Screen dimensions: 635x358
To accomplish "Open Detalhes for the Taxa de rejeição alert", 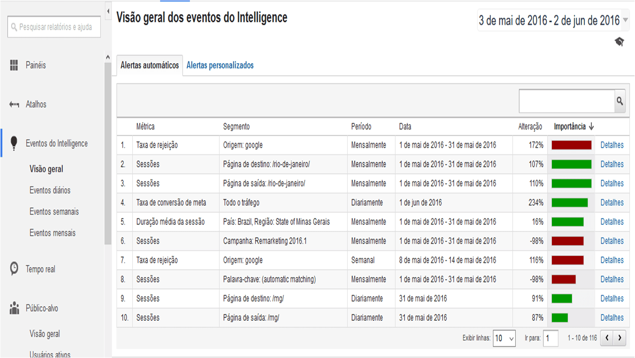I will (x=613, y=145).
